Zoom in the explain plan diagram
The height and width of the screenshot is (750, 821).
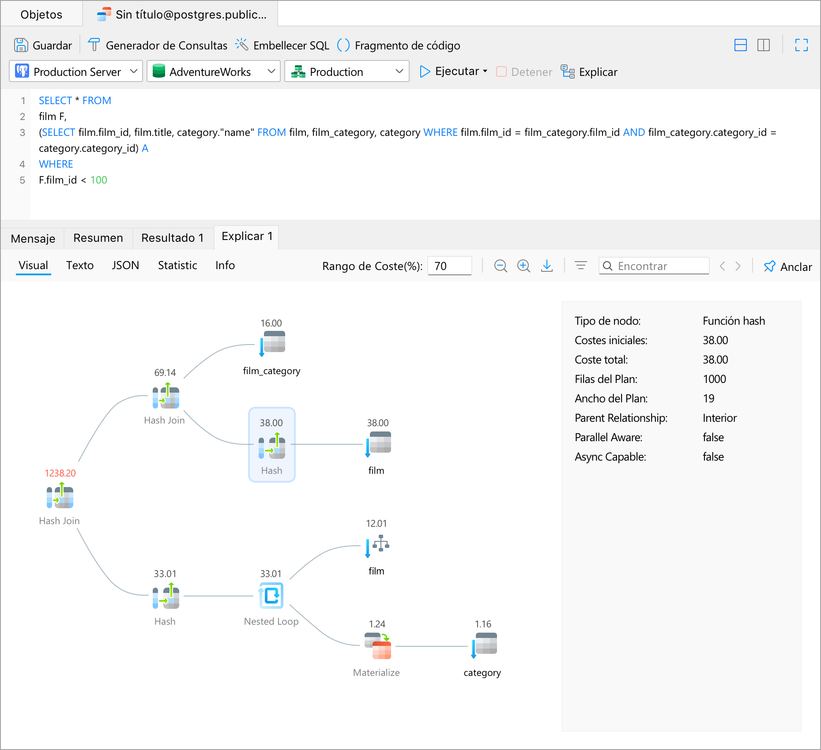(523, 266)
